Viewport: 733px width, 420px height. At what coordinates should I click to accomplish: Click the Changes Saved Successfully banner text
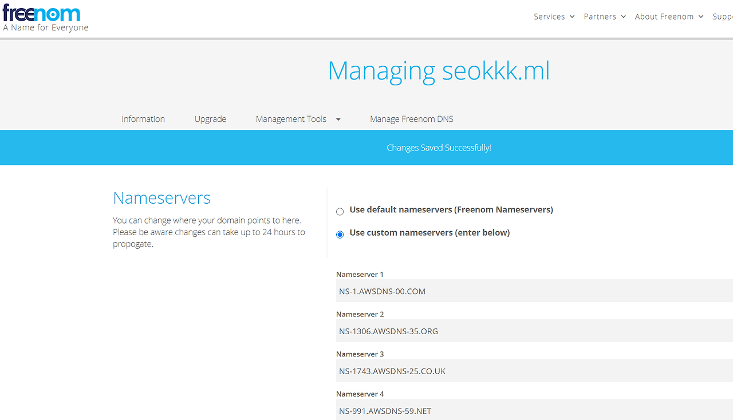point(439,148)
